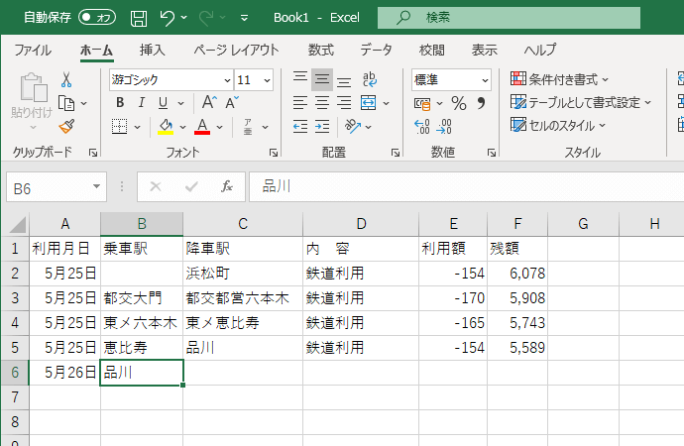
Task: Open the font size dropdown showing 11
Action: [x=267, y=80]
